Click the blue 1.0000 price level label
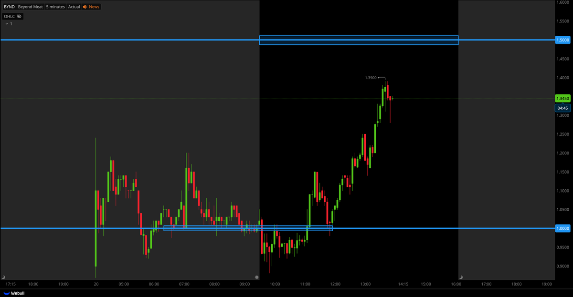Image resolution: width=573 pixels, height=297 pixels. click(562, 228)
